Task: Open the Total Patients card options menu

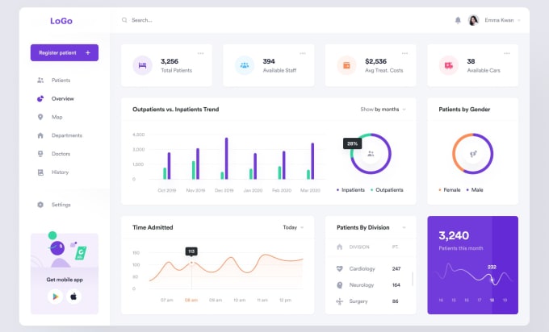Action: (x=200, y=53)
